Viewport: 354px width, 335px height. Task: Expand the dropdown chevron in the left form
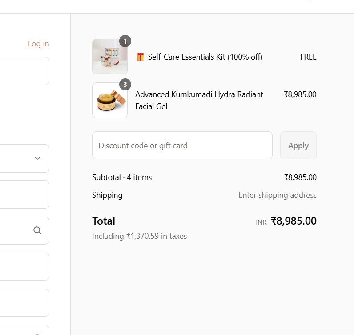tap(37, 159)
